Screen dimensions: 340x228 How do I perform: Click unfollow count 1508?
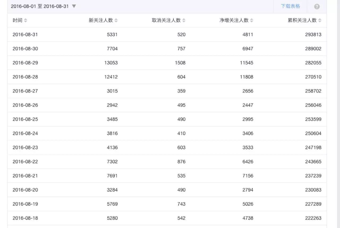[x=180, y=63]
